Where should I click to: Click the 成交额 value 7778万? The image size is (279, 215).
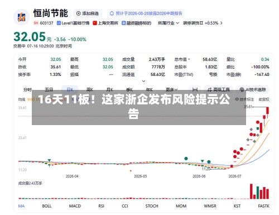pyautogui.click(x=158, y=67)
